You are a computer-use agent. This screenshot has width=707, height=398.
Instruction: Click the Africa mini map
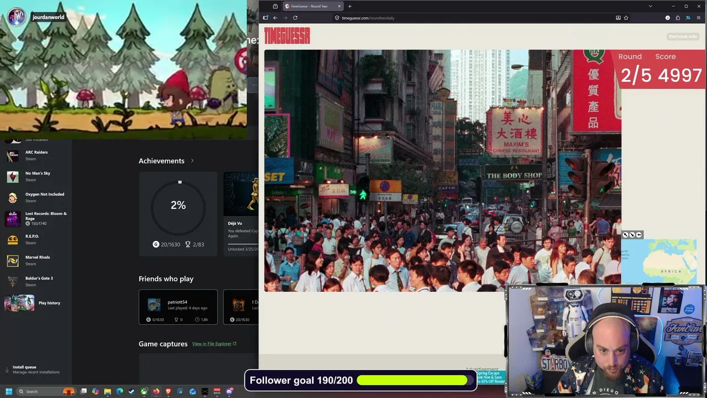pyautogui.click(x=659, y=261)
